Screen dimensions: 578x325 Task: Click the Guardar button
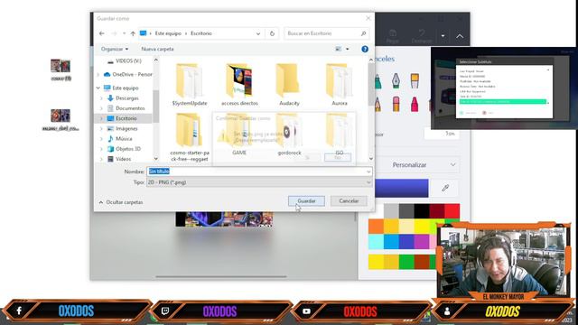point(306,201)
